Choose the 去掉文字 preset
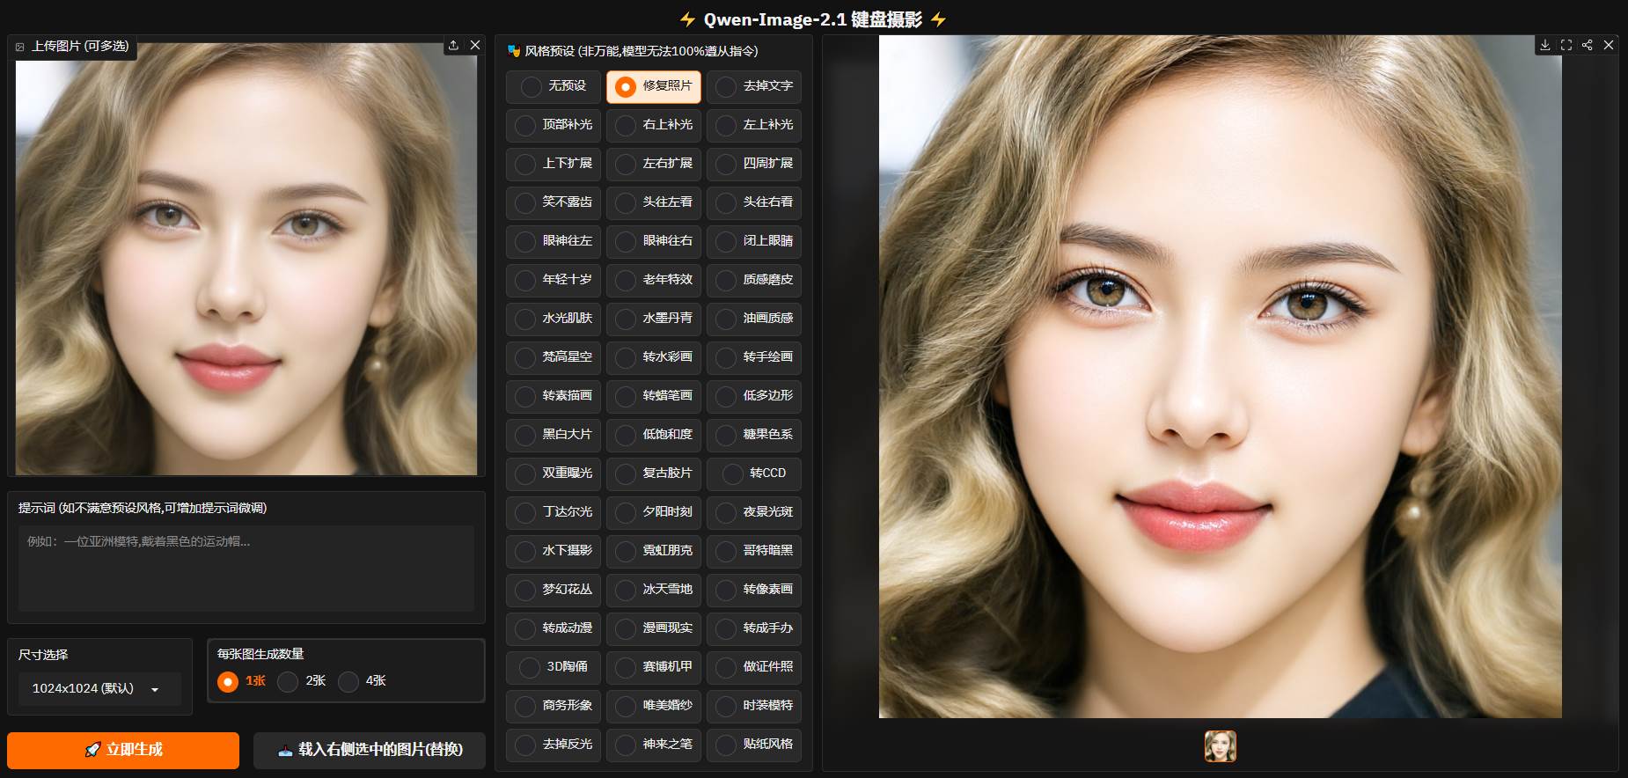The height and width of the screenshot is (778, 1628). (754, 86)
